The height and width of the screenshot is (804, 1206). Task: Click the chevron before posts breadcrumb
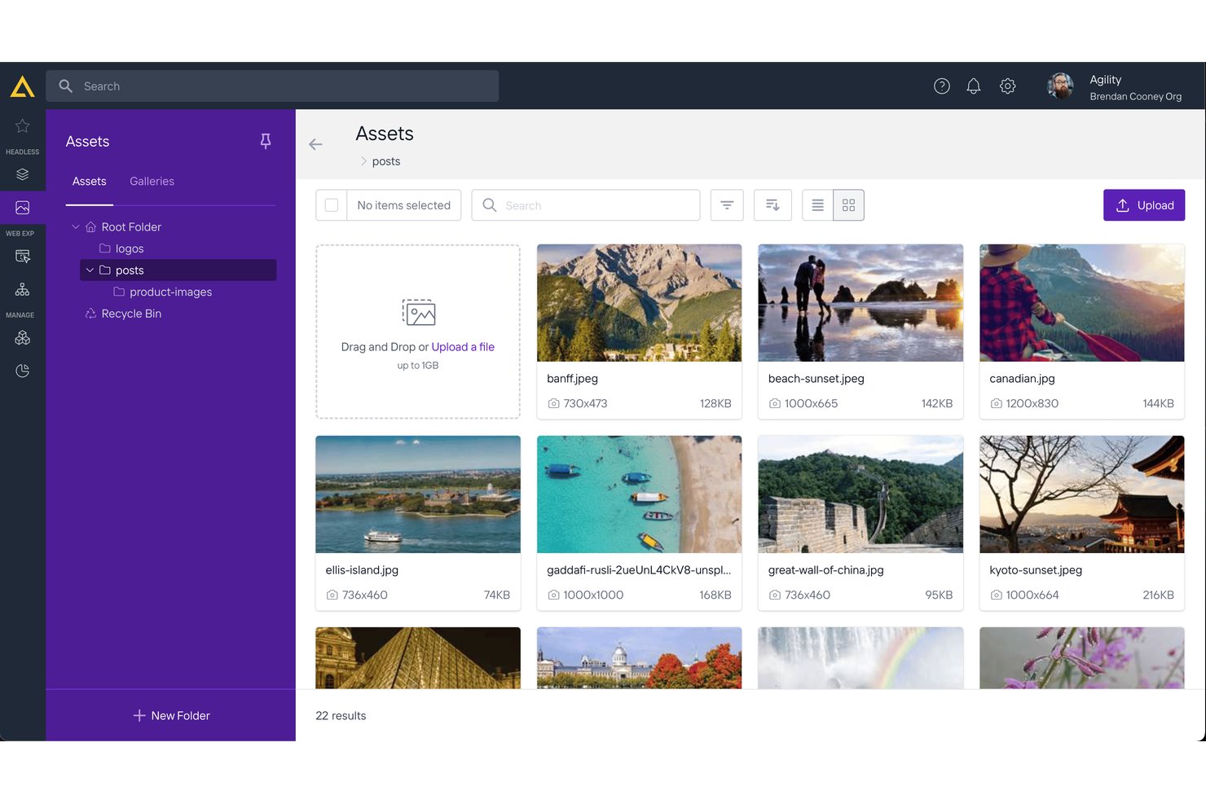[363, 161]
